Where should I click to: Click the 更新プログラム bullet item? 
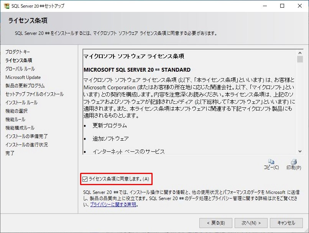(110, 125)
